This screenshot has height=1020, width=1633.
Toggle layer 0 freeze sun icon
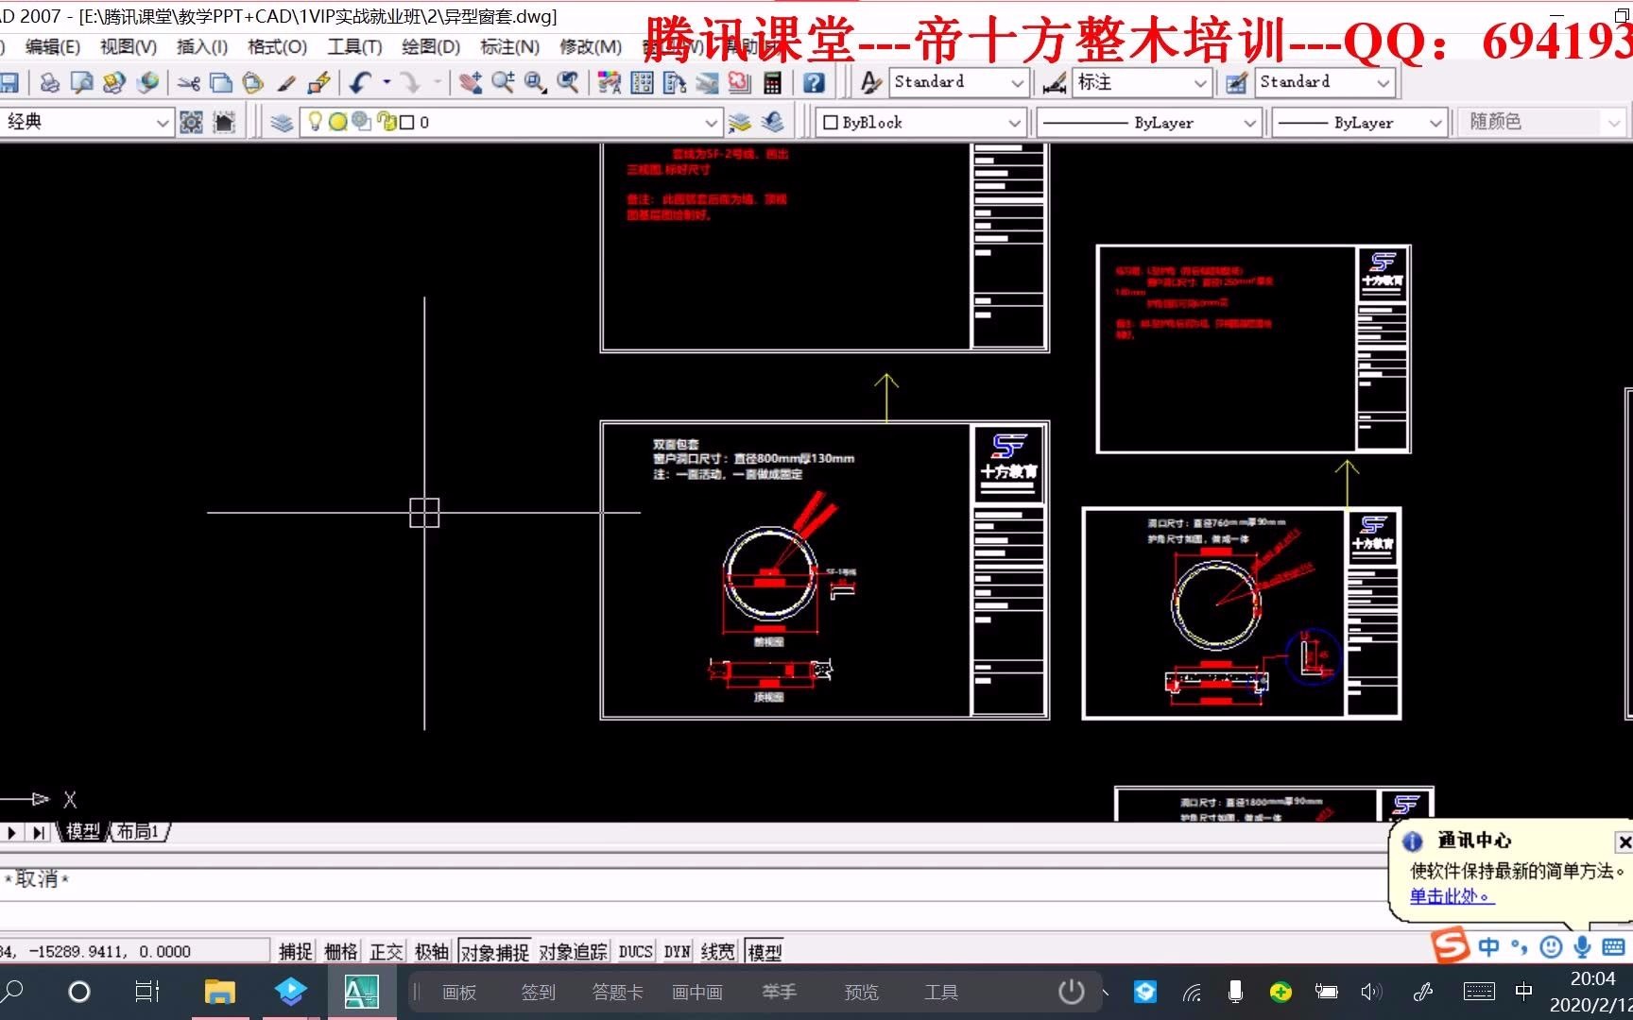pyautogui.click(x=337, y=122)
